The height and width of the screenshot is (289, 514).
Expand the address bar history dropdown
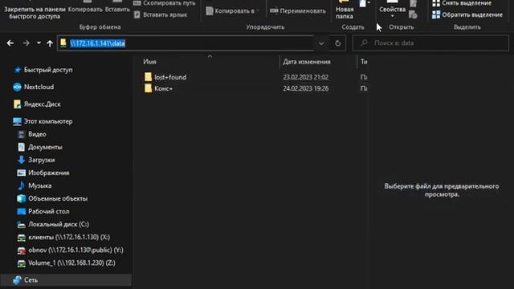[x=321, y=43]
